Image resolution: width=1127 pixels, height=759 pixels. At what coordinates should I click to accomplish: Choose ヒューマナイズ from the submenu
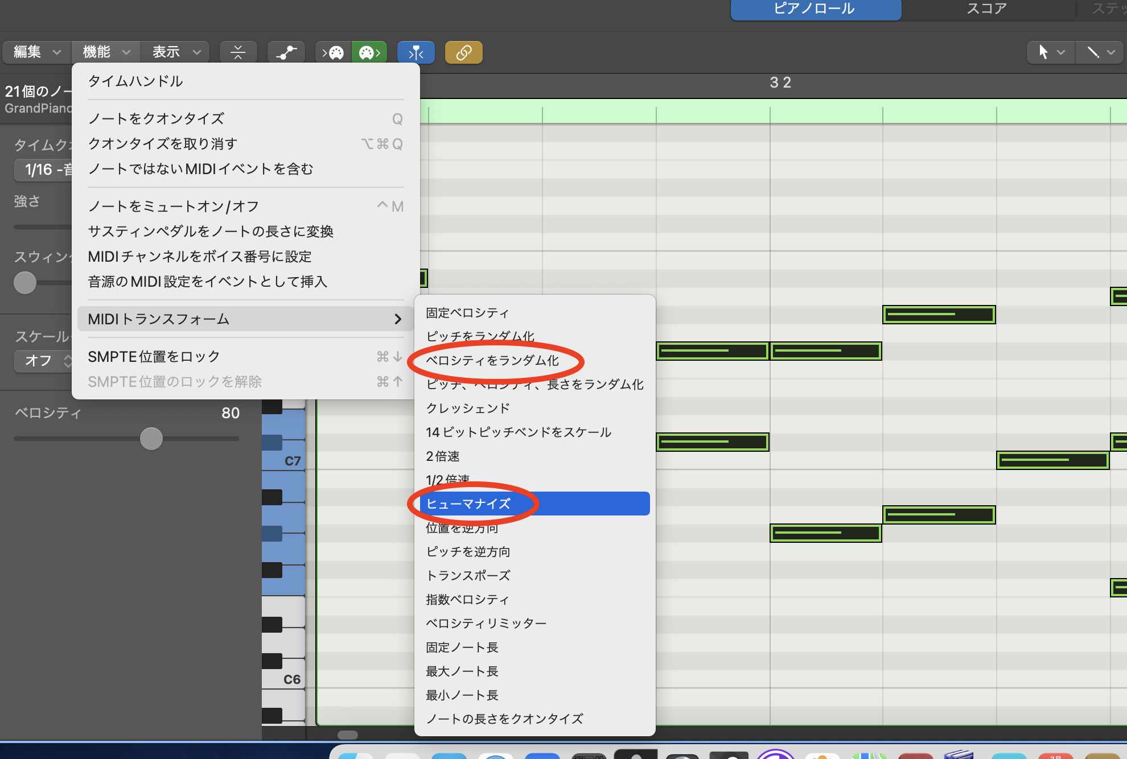468,504
